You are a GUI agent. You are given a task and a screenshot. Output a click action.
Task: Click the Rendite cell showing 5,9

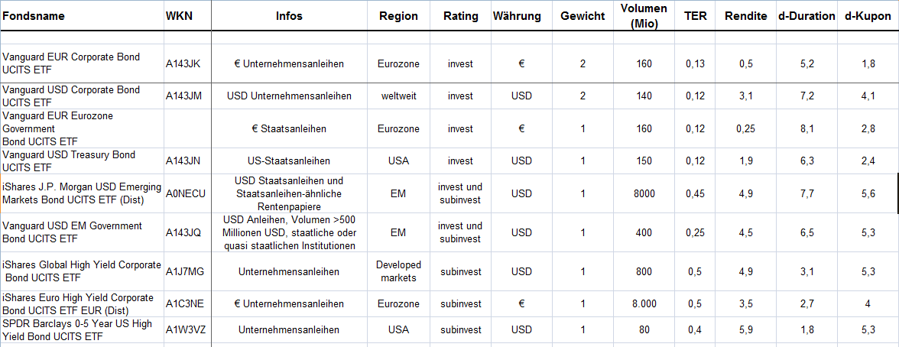point(746,330)
